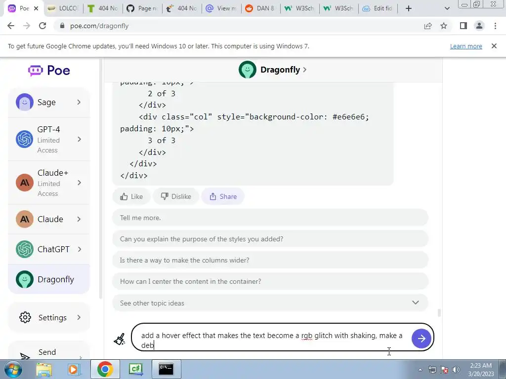Focus the message input box
Image resolution: width=506 pixels, height=379 pixels.
click(x=271, y=338)
